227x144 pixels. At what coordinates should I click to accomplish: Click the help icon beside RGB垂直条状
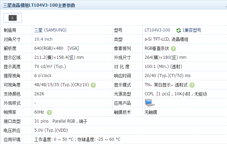[x=173, y=48]
